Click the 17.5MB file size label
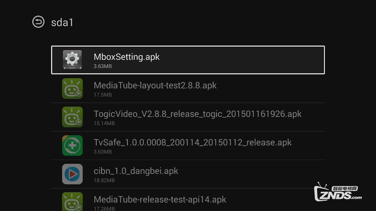 tap(103, 95)
